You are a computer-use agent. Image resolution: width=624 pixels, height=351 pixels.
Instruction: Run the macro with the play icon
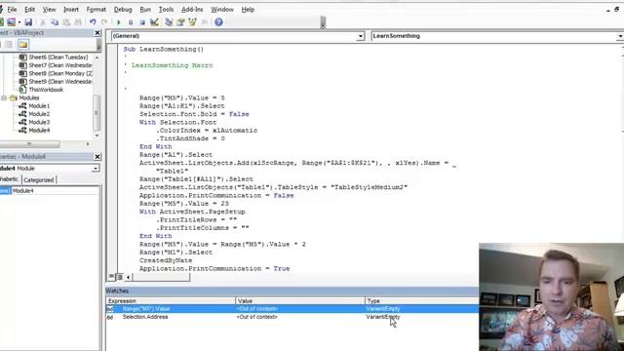tap(119, 22)
